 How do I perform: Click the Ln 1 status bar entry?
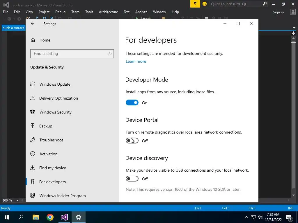click(198, 208)
